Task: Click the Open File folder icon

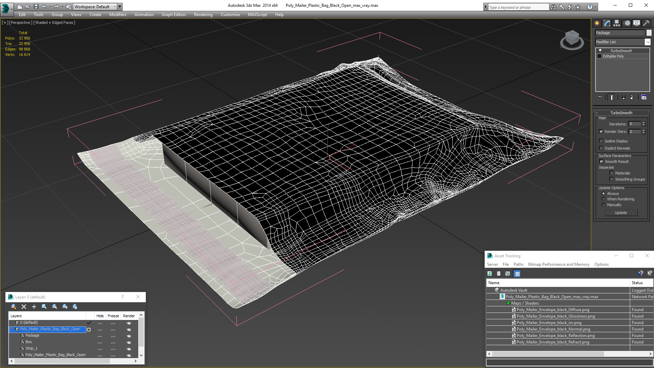Action: 28,6
